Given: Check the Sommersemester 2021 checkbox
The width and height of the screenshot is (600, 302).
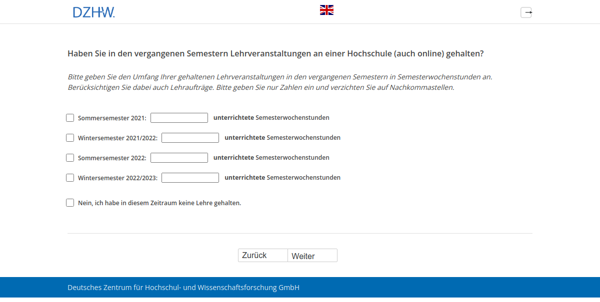Looking at the screenshot, I should pyautogui.click(x=70, y=117).
